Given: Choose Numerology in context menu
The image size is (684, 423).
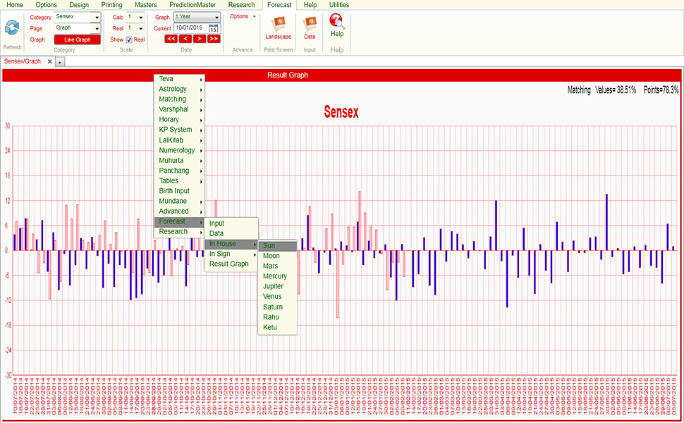Looking at the screenshot, I should click(179, 150).
